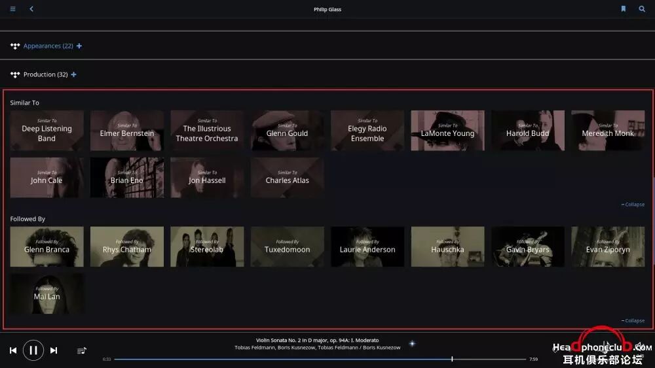655x368 pixels.
Task: Click the Tobias Feldmann artist credit line
Action: click(x=318, y=348)
